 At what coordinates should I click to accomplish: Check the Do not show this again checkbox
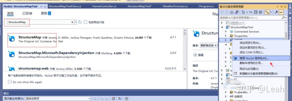[x=10, y=82]
